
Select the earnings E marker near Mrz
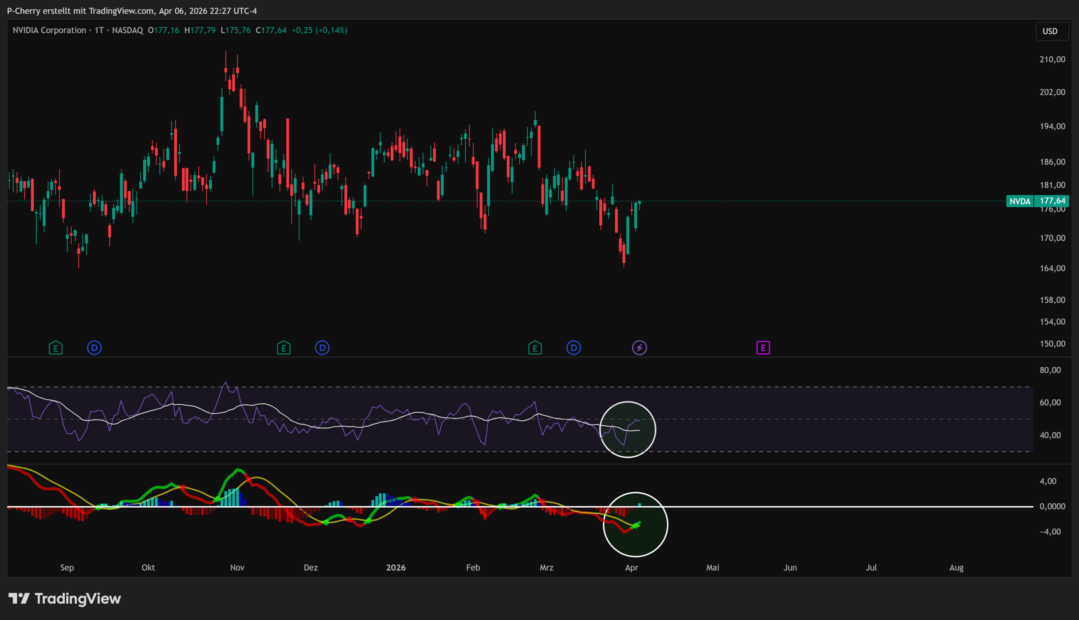tap(535, 348)
